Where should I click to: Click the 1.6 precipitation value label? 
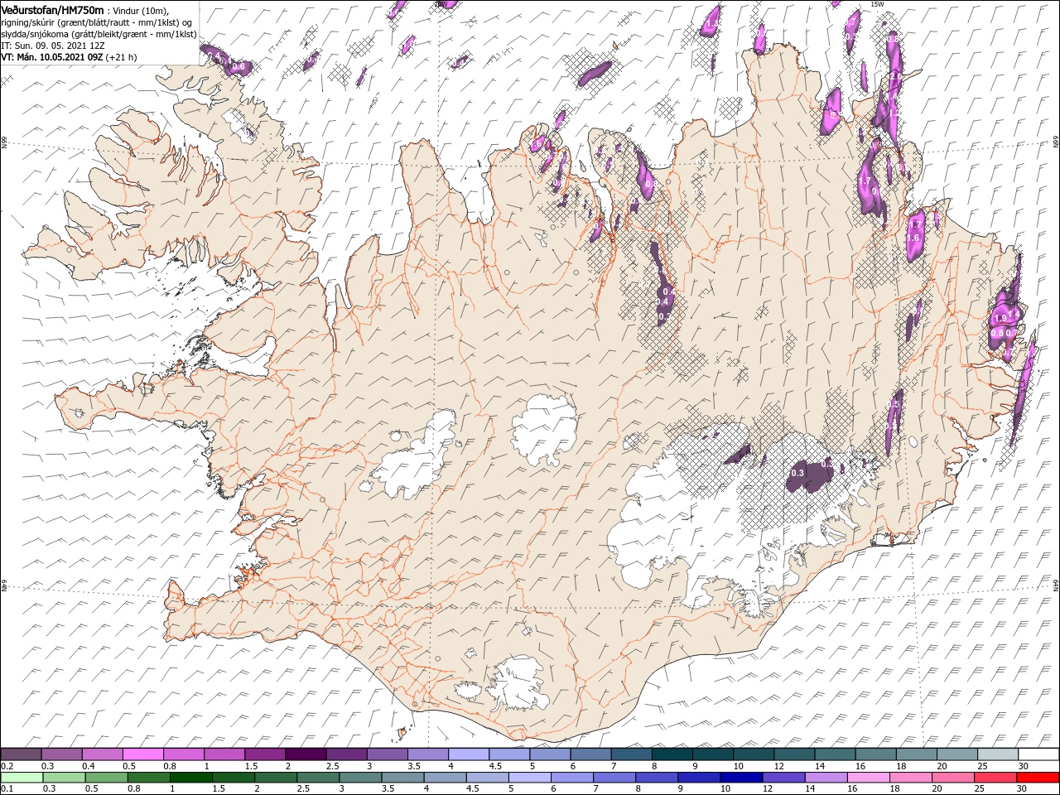tap(913, 238)
